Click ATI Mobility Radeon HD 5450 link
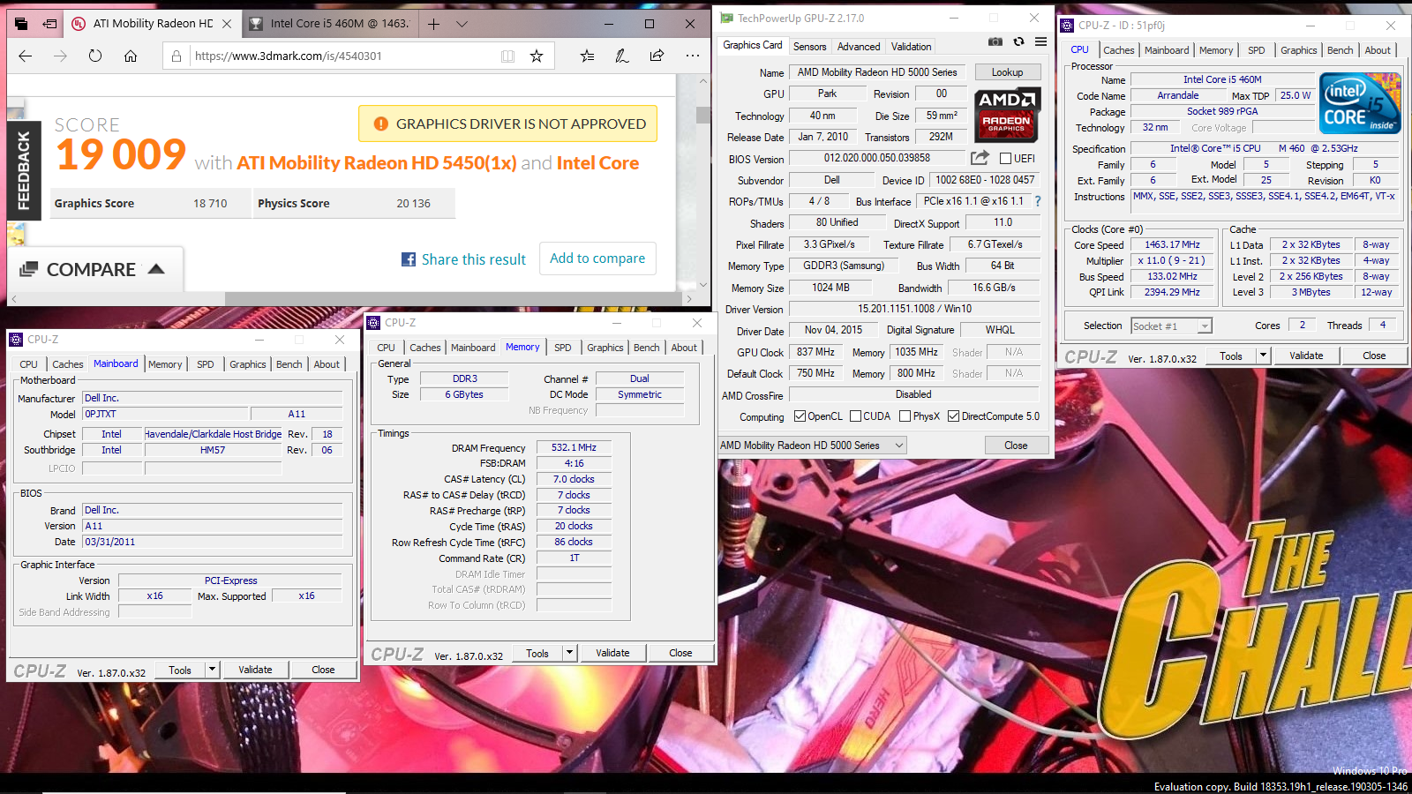This screenshot has height=794, width=1412. [377, 163]
